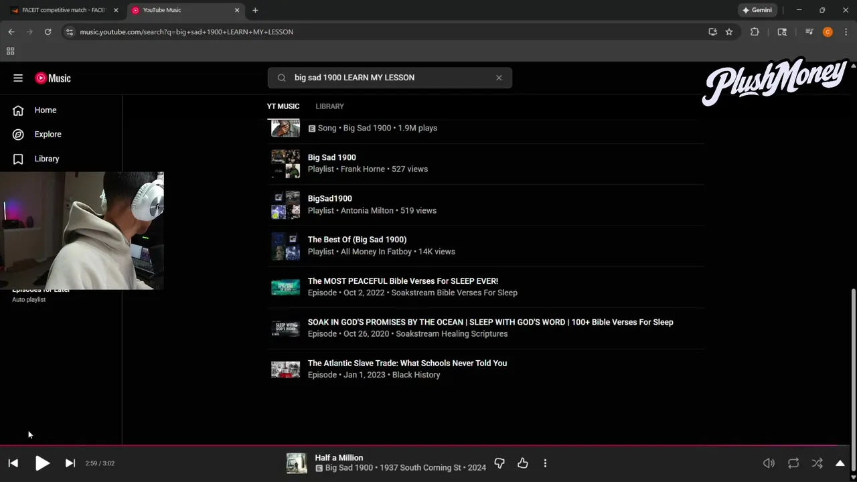Screen dimensions: 857x482
Task: Toggle shuffle mode
Action: [x=817, y=463]
